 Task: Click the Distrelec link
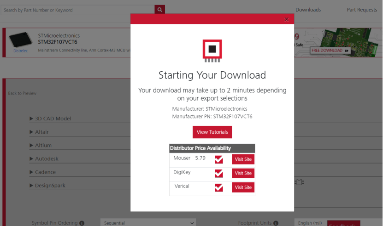(21, 51)
